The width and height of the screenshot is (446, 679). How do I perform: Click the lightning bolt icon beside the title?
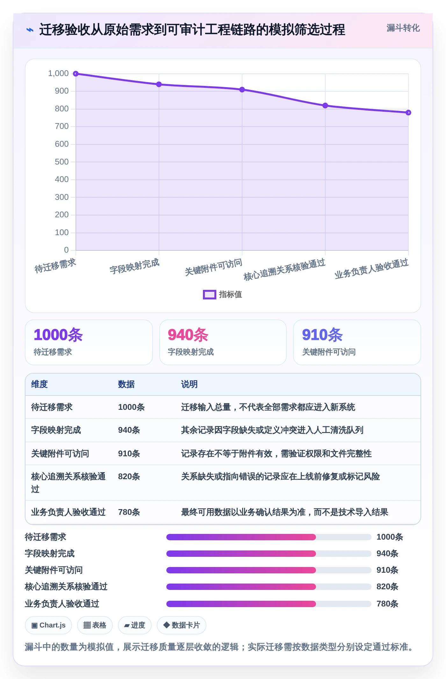tap(30, 30)
